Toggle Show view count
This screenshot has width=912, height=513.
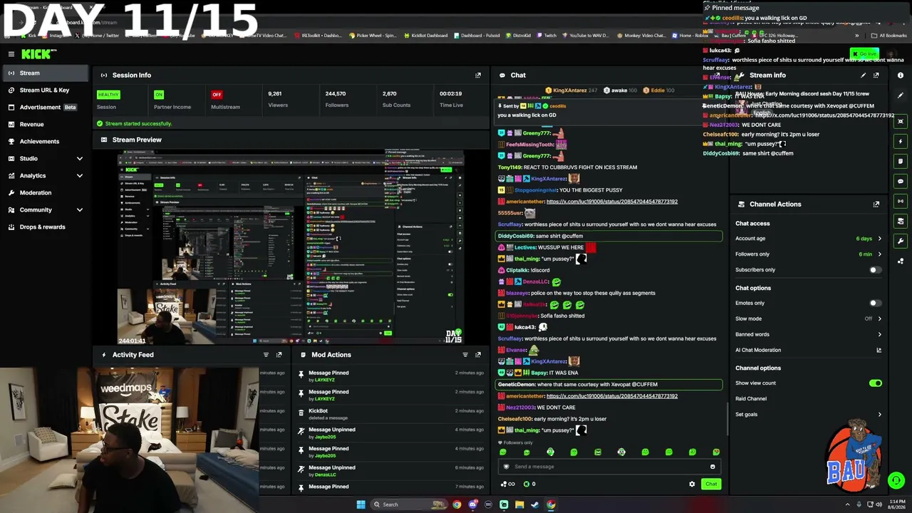point(875,383)
